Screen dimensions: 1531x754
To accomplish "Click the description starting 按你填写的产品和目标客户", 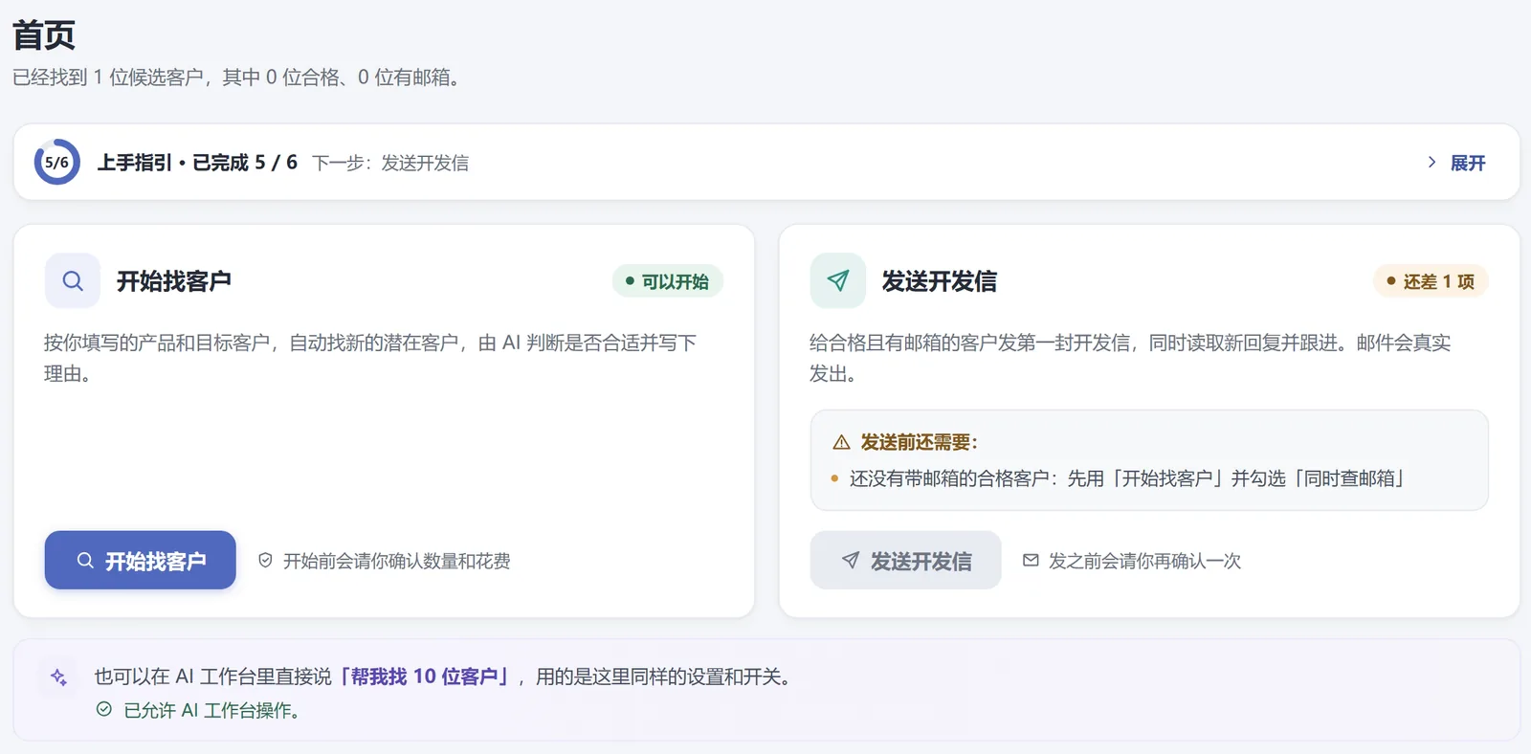I will pyautogui.click(x=370, y=358).
